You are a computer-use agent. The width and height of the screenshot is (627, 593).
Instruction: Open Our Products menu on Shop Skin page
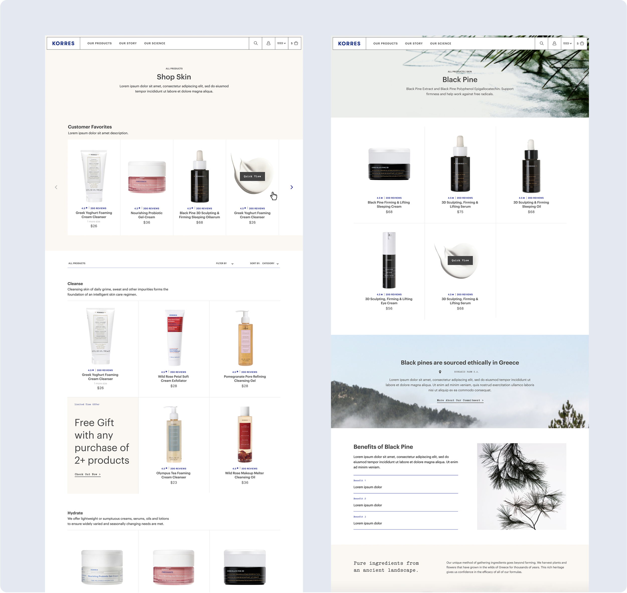click(100, 43)
